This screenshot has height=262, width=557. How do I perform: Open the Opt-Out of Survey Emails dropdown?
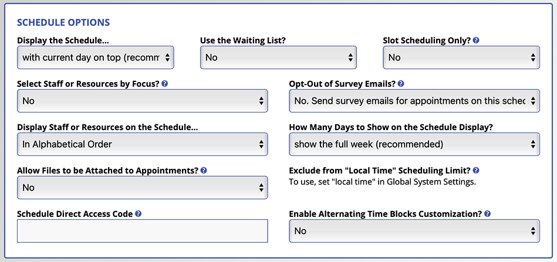click(x=414, y=101)
